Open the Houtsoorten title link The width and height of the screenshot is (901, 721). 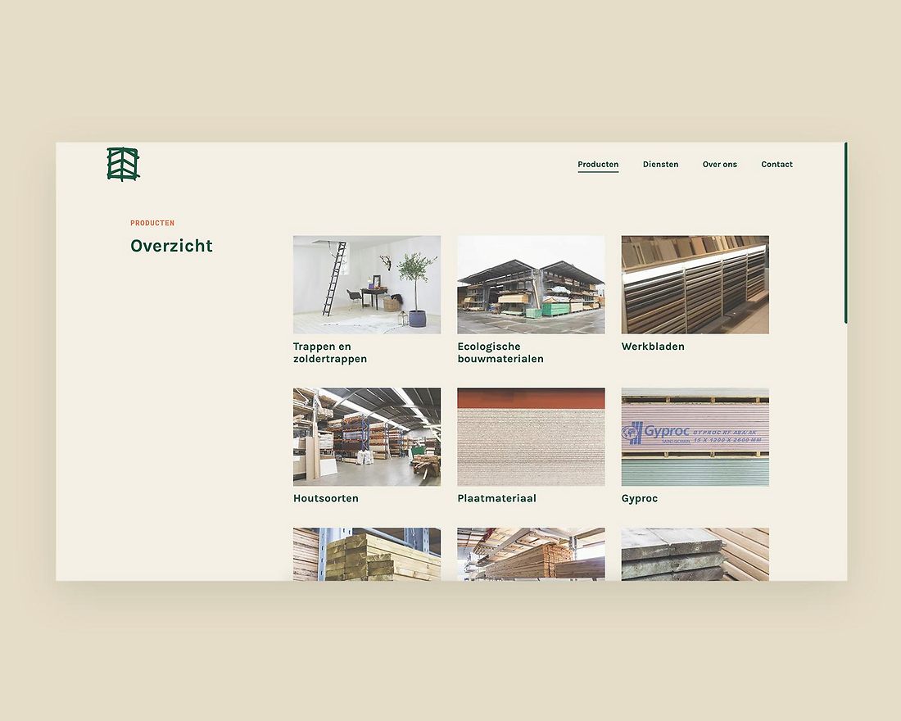tap(326, 498)
